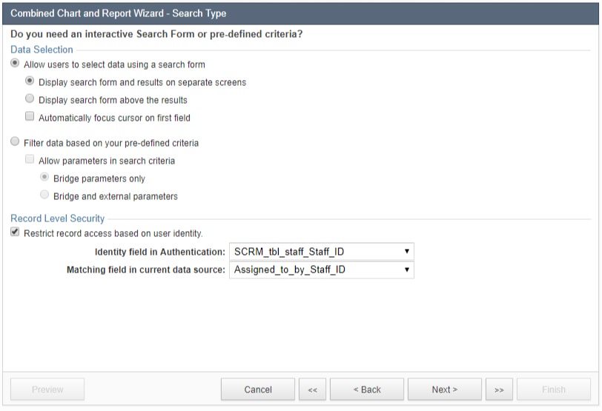Choose 'Bridge and external parameters' option
This screenshot has width=602, height=411.
click(x=44, y=196)
